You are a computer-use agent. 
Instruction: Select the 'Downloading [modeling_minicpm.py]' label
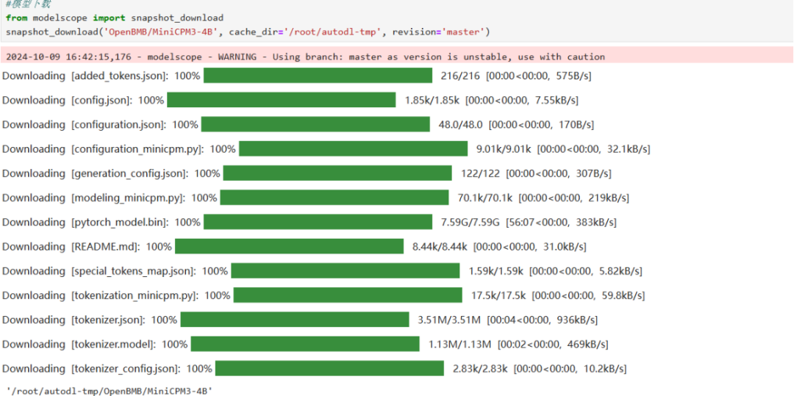[x=93, y=197]
